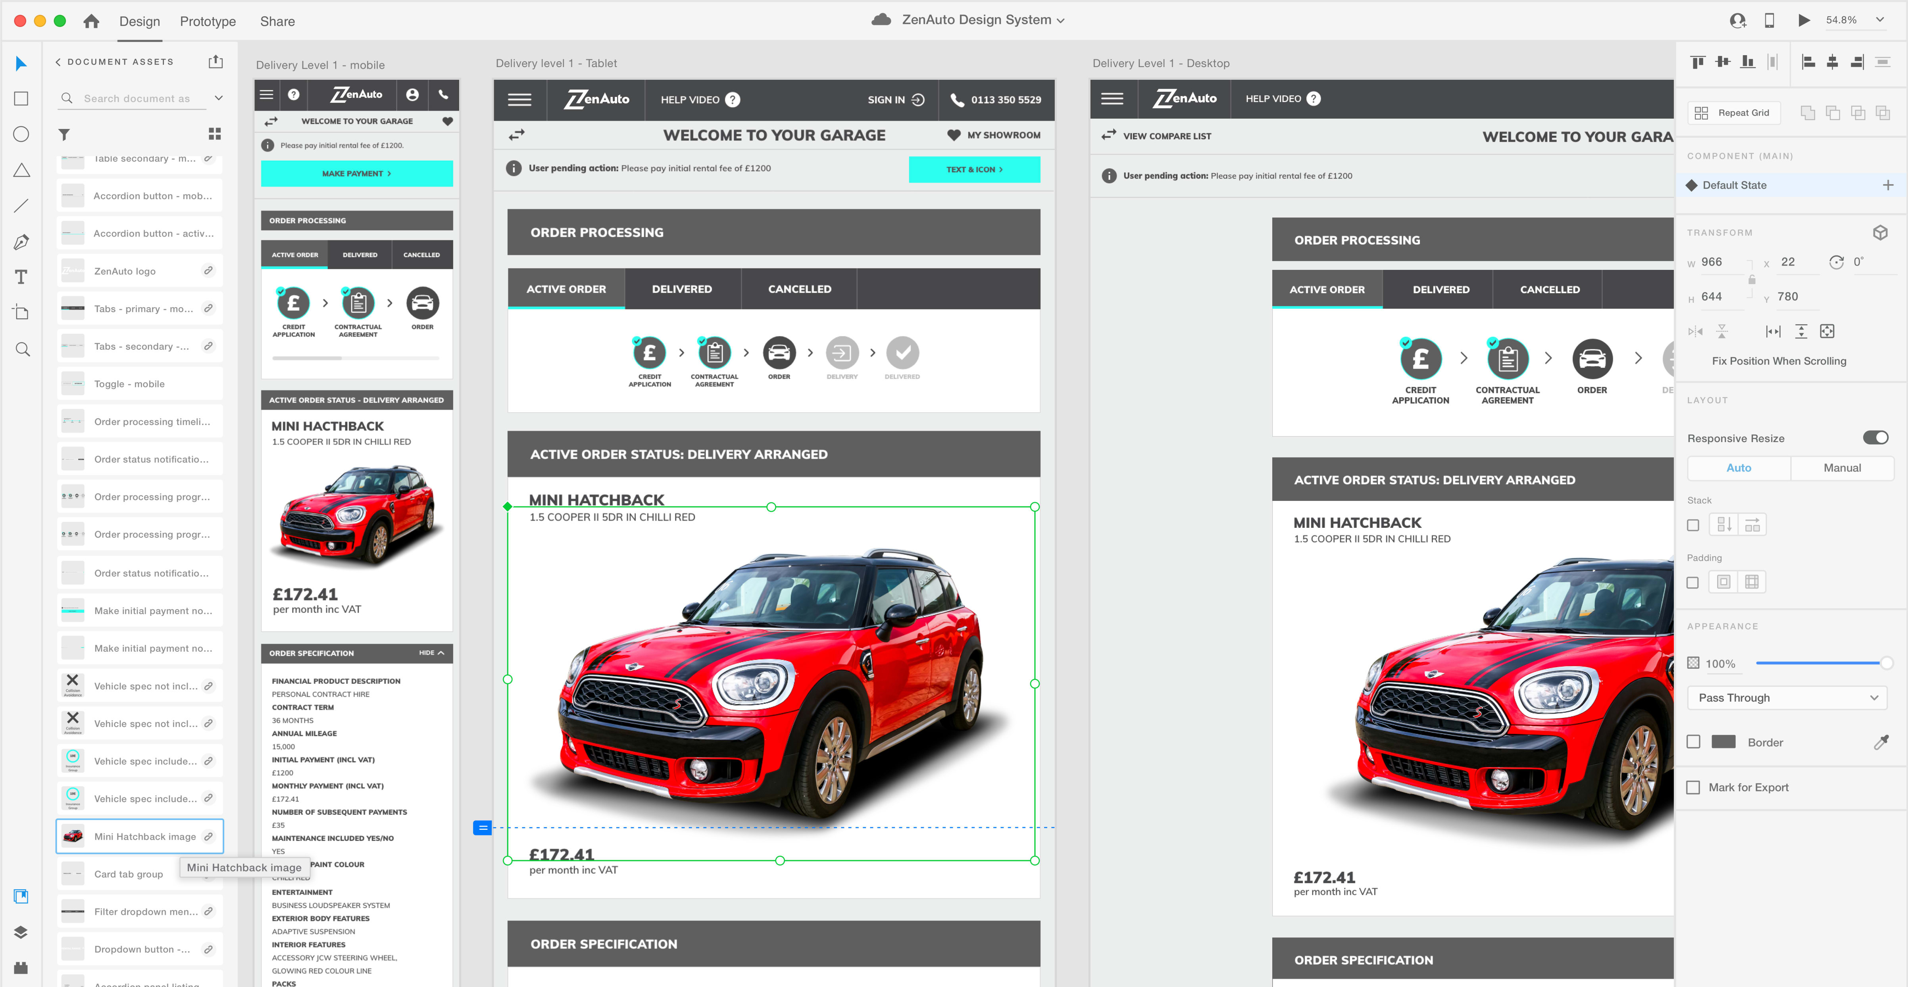1908x987 pixels.
Task: Open the Share tab
Action: coord(277,21)
